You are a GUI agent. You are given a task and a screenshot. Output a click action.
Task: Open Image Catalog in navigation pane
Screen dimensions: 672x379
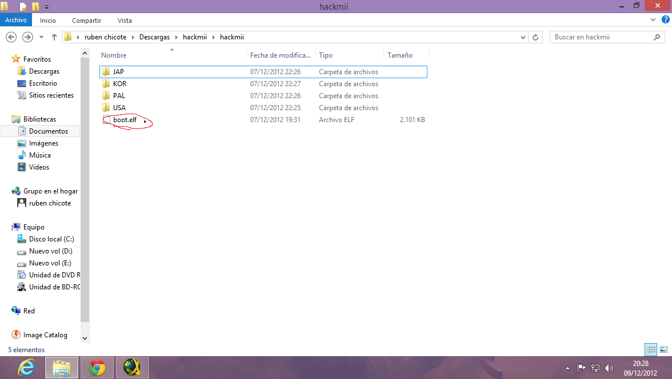pos(45,335)
